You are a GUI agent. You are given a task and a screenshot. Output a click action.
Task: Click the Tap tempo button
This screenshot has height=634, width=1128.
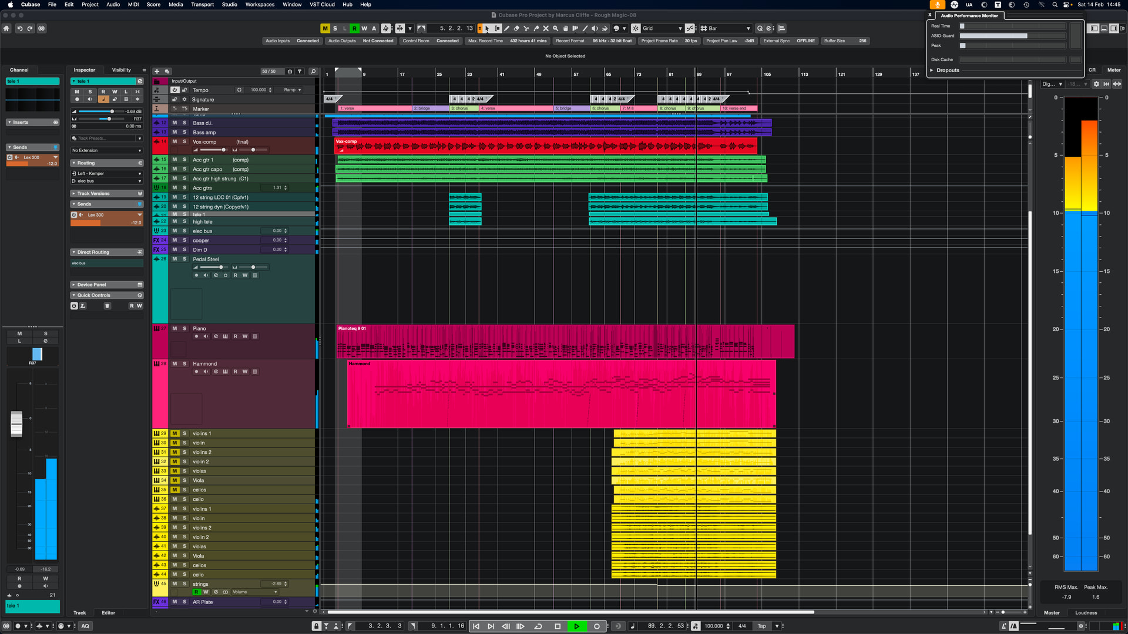tap(761, 626)
